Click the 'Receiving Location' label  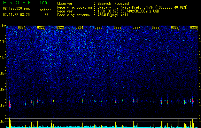tap(74, 7)
